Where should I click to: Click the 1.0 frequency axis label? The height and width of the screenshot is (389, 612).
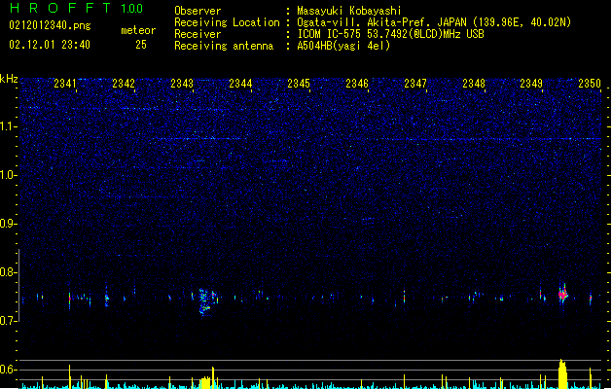tap(9, 175)
